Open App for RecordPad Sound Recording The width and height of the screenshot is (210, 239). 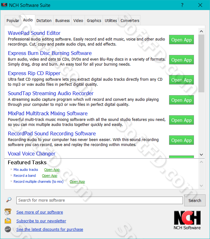point(181,140)
